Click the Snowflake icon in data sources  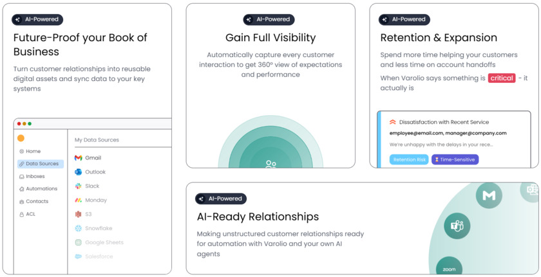point(78,228)
